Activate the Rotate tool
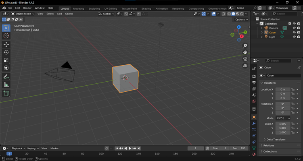Viewport: 303px width, 161px height. [6, 52]
